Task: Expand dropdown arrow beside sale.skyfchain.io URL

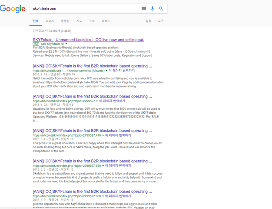Action: (66, 44)
